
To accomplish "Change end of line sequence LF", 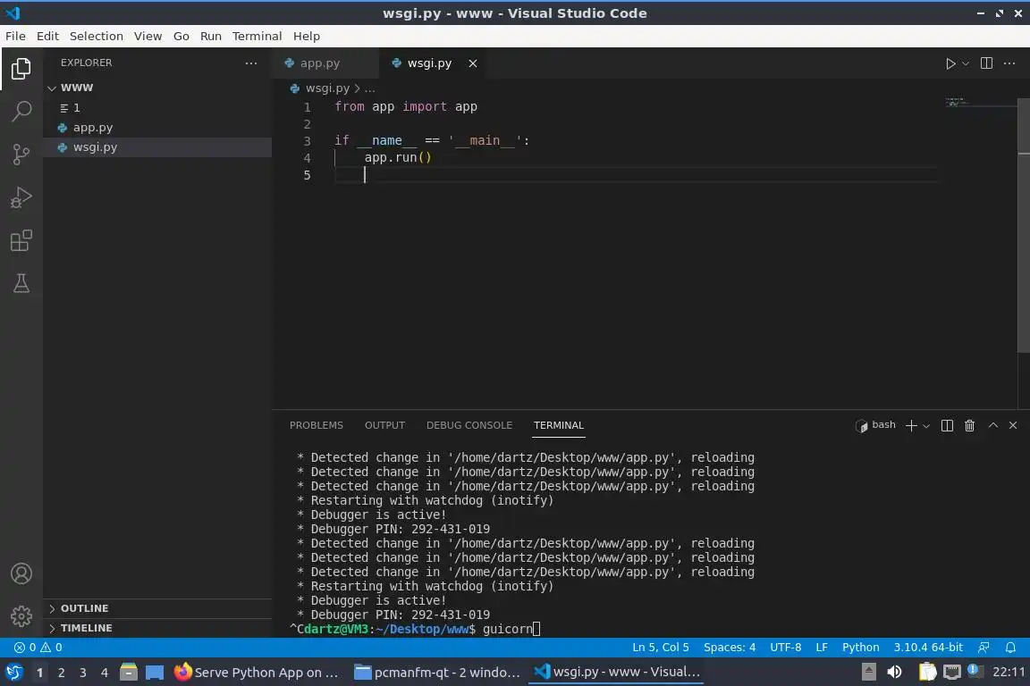I will tap(821, 648).
